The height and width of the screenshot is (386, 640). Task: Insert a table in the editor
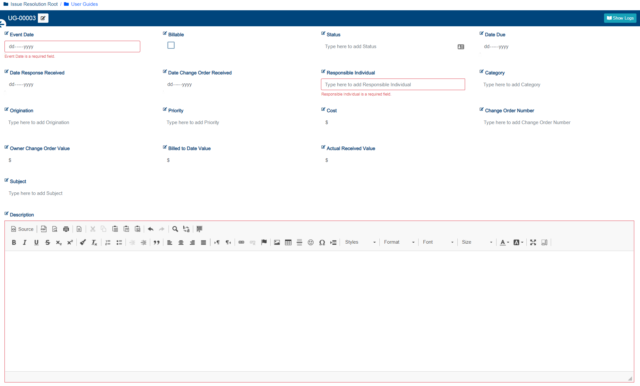(288, 242)
